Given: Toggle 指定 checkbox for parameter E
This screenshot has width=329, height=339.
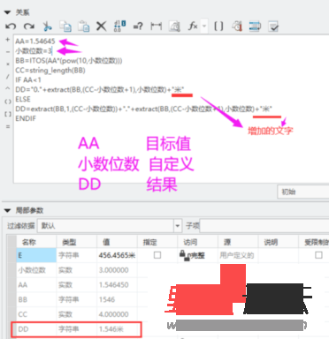Looking at the screenshot, I should click(x=157, y=255).
